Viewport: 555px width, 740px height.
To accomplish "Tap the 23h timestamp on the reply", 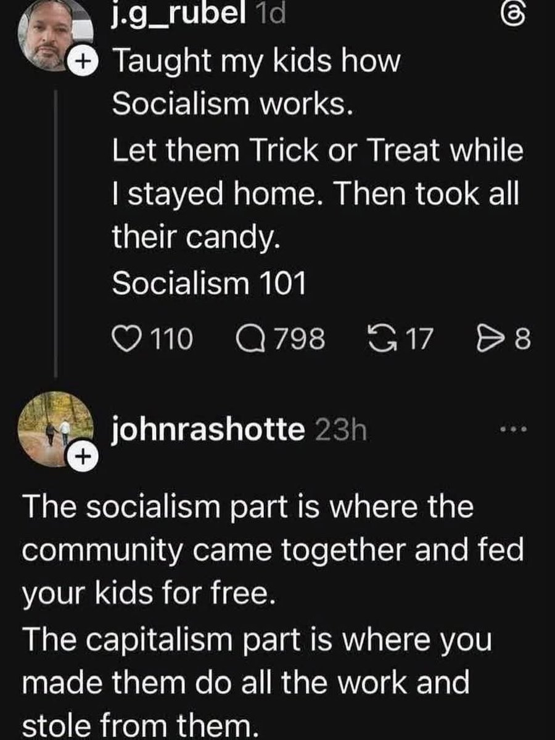I will point(340,430).
